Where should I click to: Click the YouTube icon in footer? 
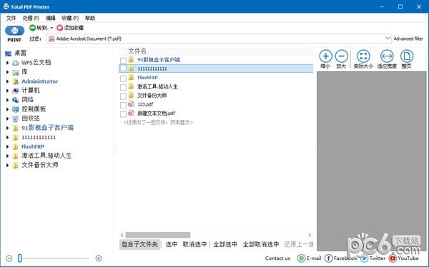pyautogui.click(x=393, y=258)
